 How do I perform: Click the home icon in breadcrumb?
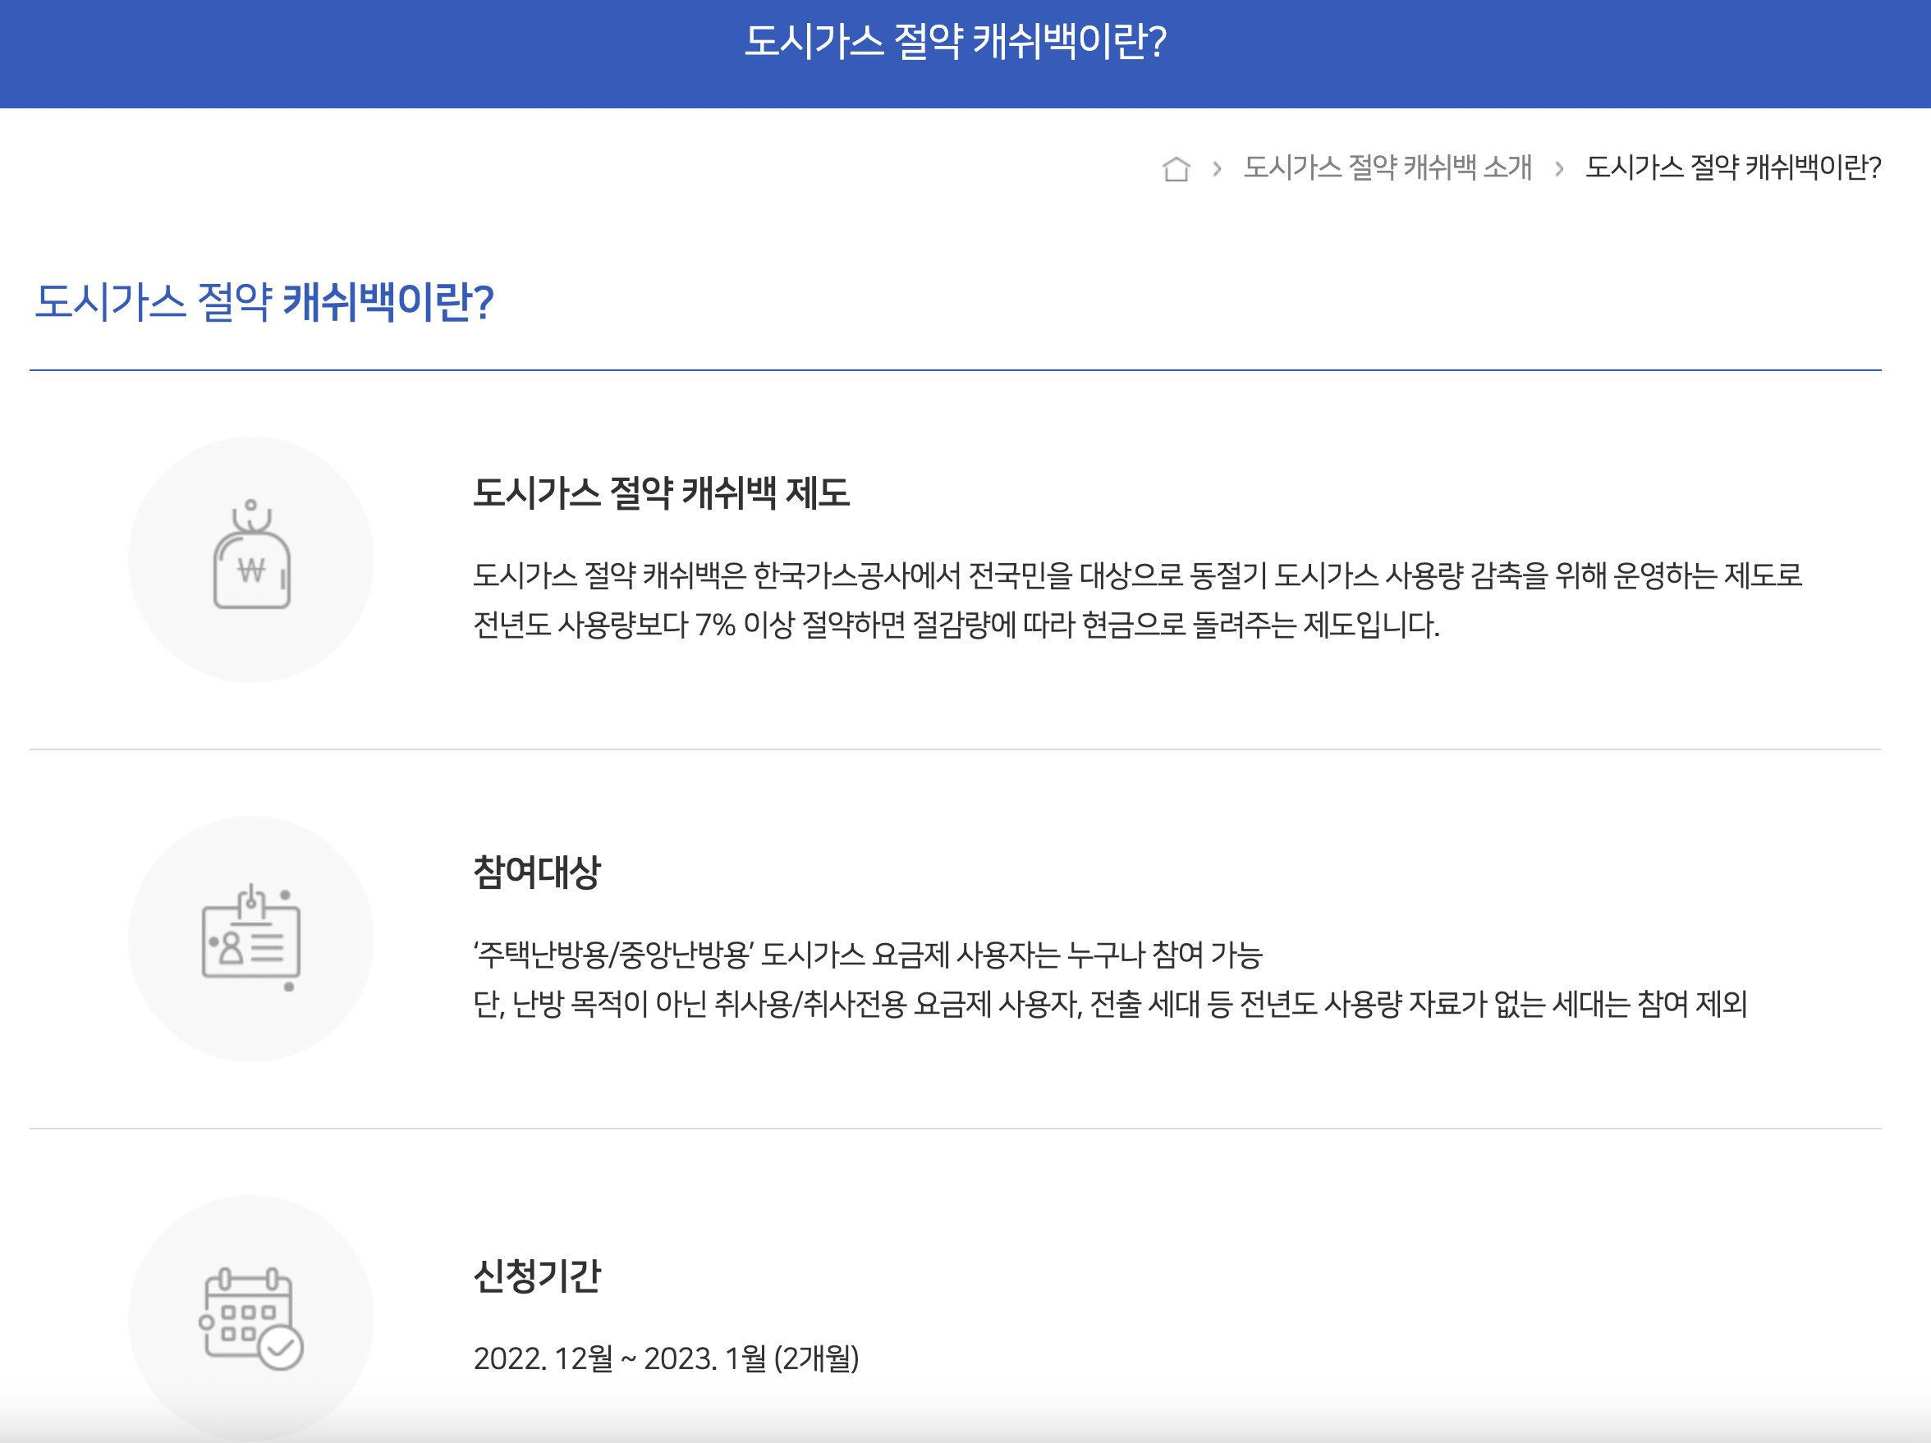pos(1176,167)
